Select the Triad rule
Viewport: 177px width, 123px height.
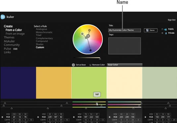click(38, 35)
